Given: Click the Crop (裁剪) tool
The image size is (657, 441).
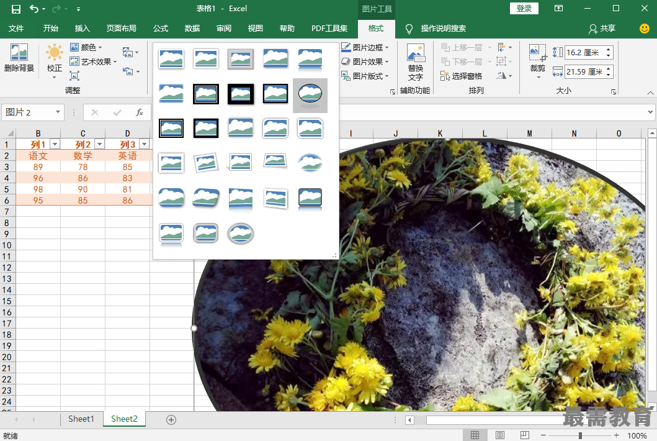Looking at the screenshot, I should click(538, 61).
